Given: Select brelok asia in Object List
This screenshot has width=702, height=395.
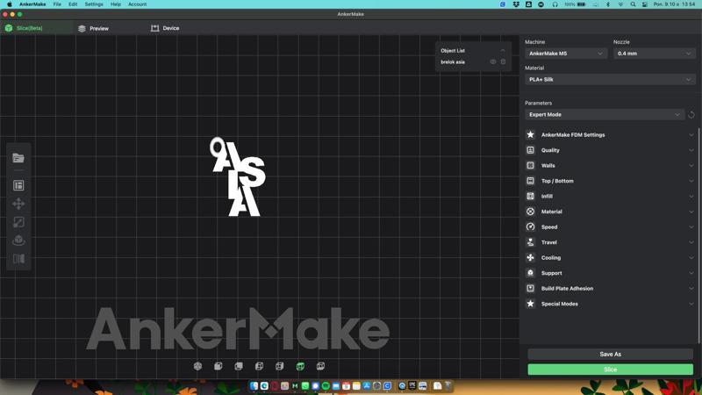Looking at the screenshot, I should [x=453, y=61].
